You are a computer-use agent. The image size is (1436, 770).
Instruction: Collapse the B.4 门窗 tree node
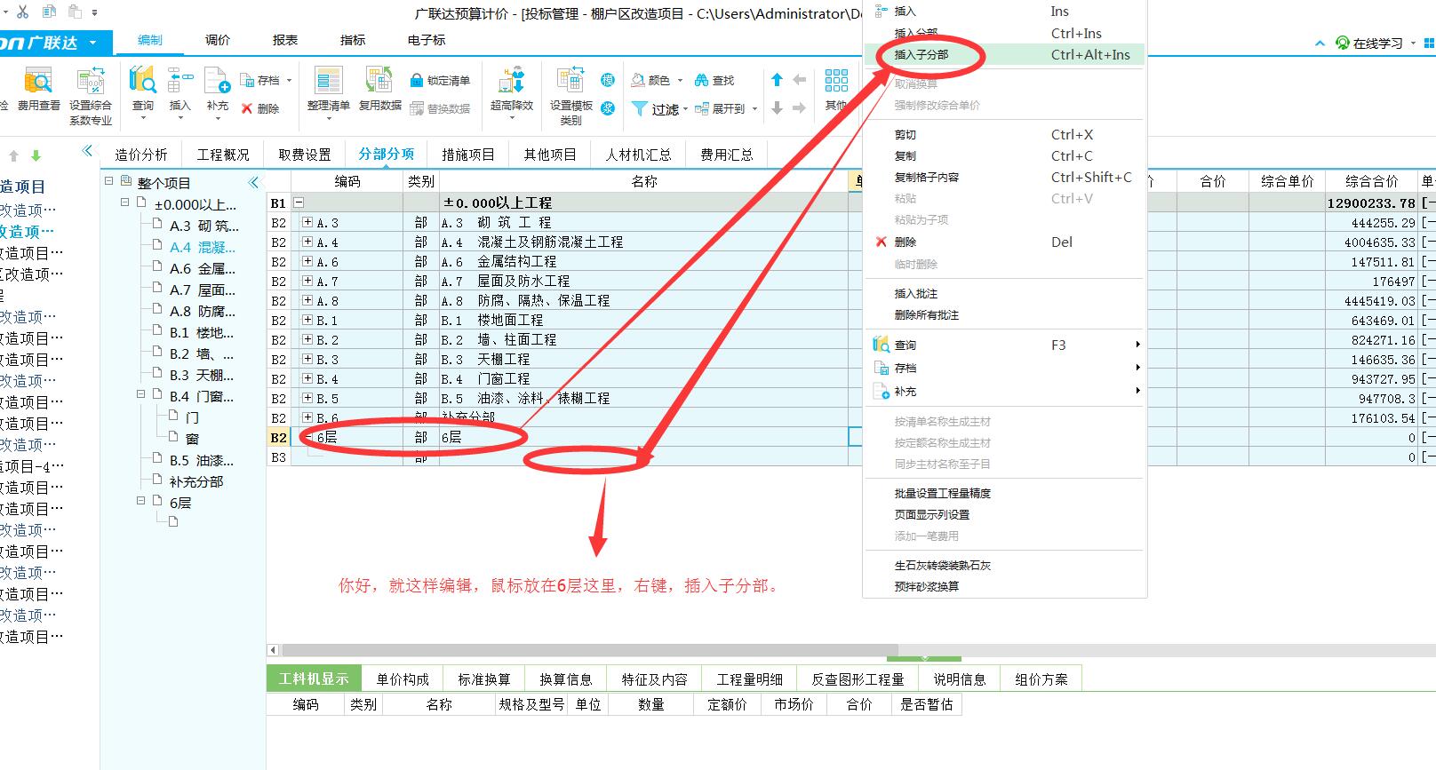[x=141, y=394]
